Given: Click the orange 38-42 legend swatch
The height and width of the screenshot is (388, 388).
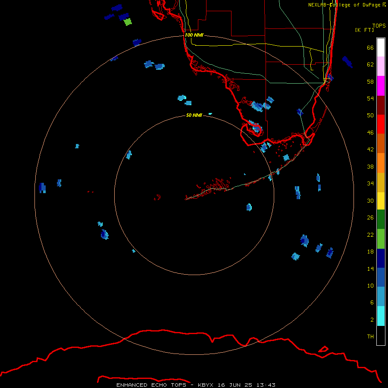Looking at the screenshot, I should [x=381, y=163].
